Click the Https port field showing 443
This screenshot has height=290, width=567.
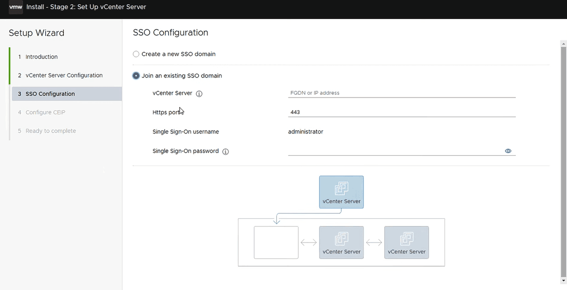(x=402, y=112)
